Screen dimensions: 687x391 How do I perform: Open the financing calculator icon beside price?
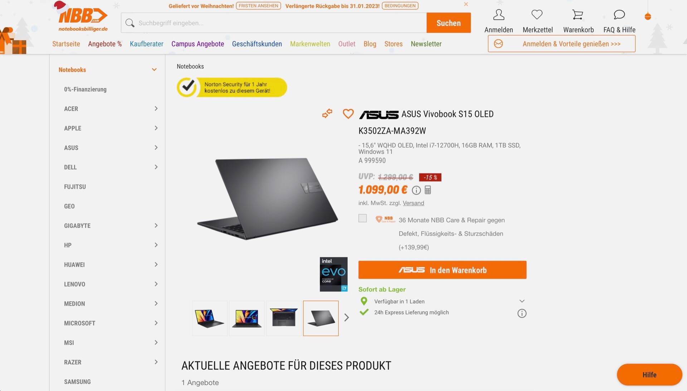428,190
